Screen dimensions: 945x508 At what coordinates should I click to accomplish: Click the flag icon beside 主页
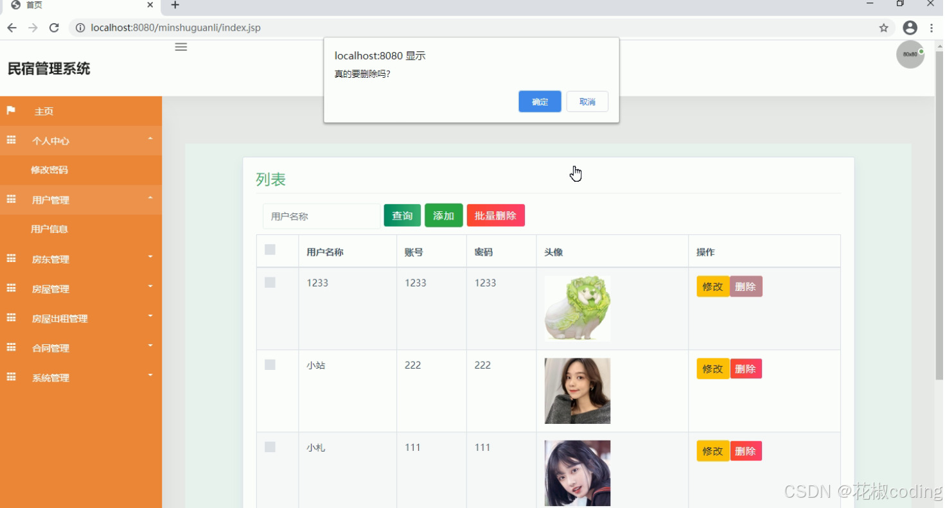10,110
